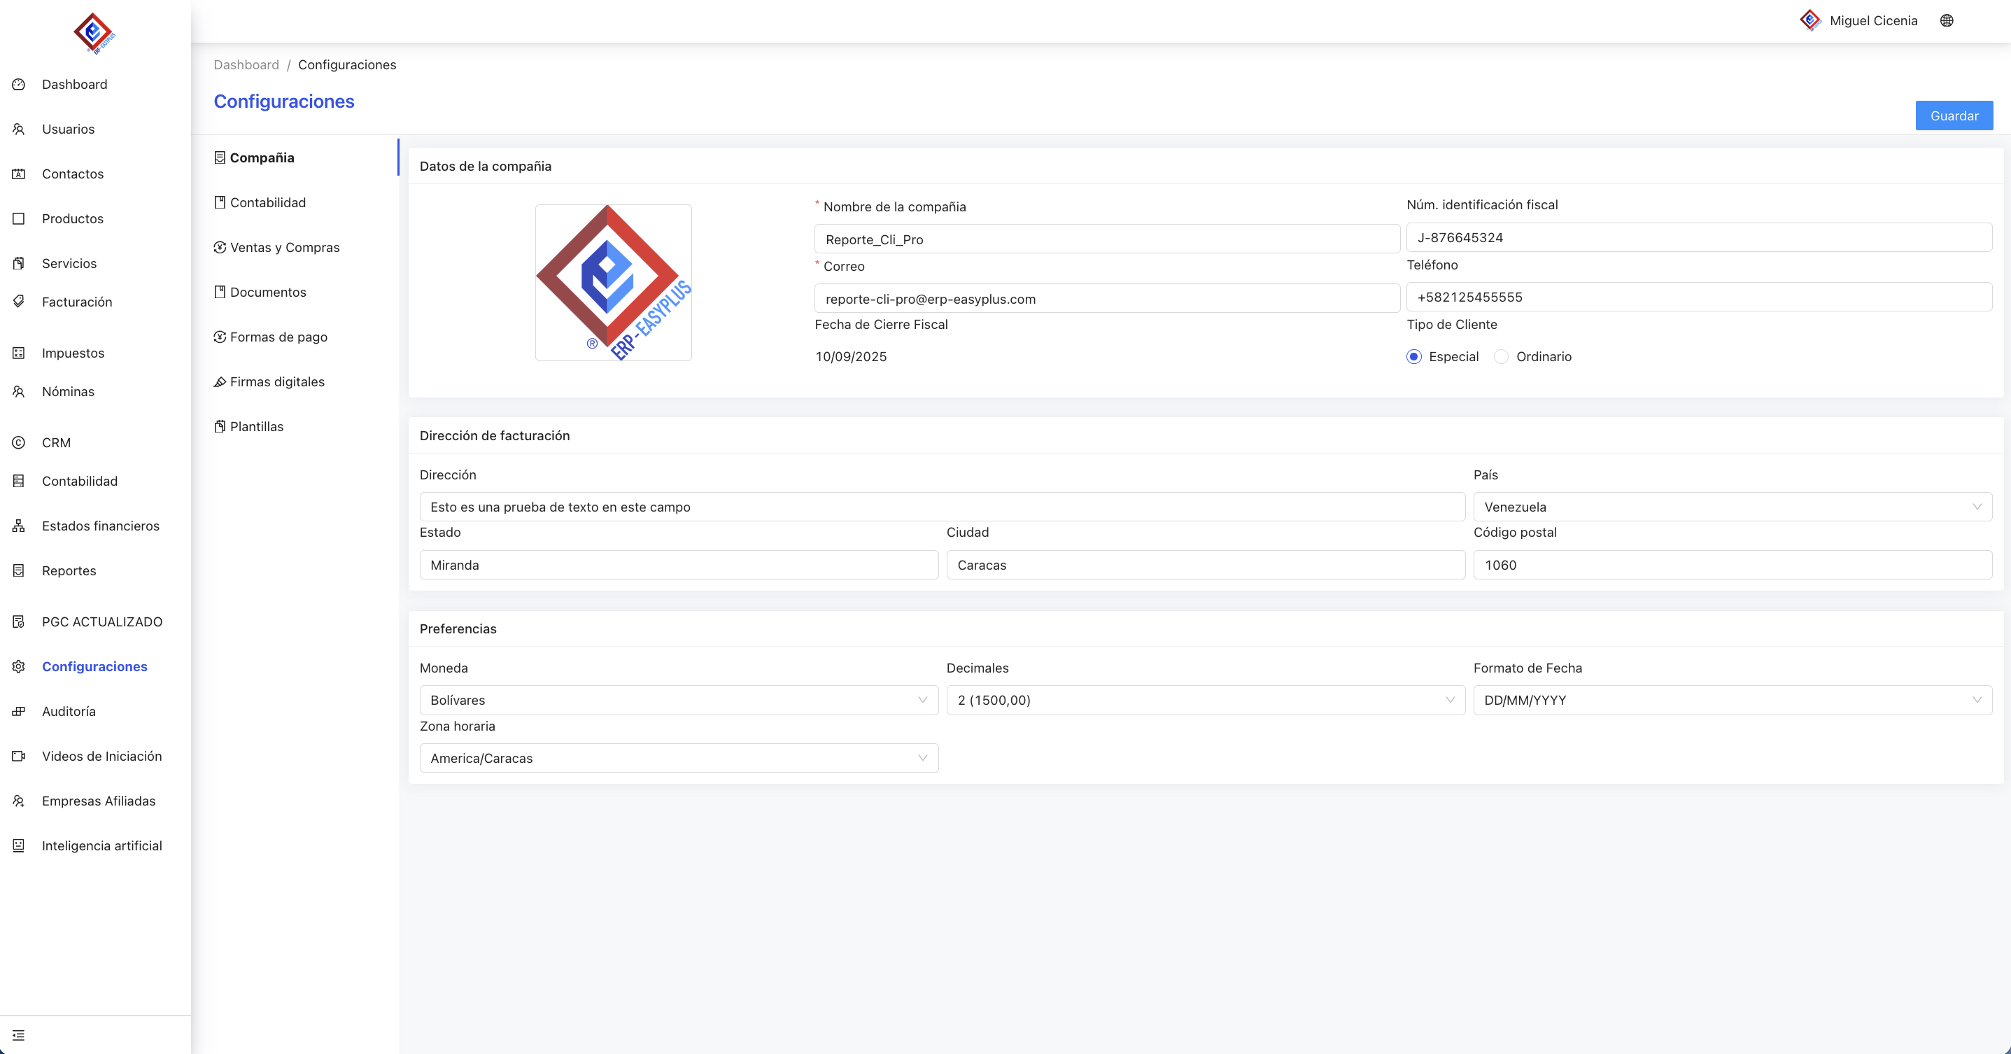
Task: Expand the Moneda dropdown showing Bolívares
Action: (679, 701)
